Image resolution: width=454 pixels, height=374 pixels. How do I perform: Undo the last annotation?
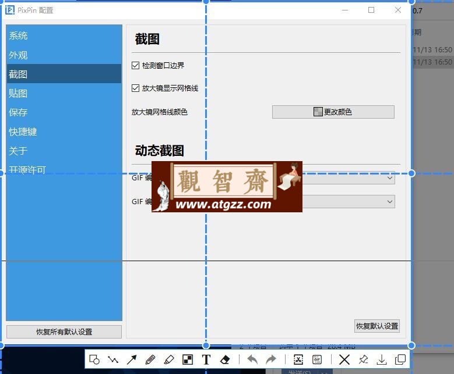(252, 360)
